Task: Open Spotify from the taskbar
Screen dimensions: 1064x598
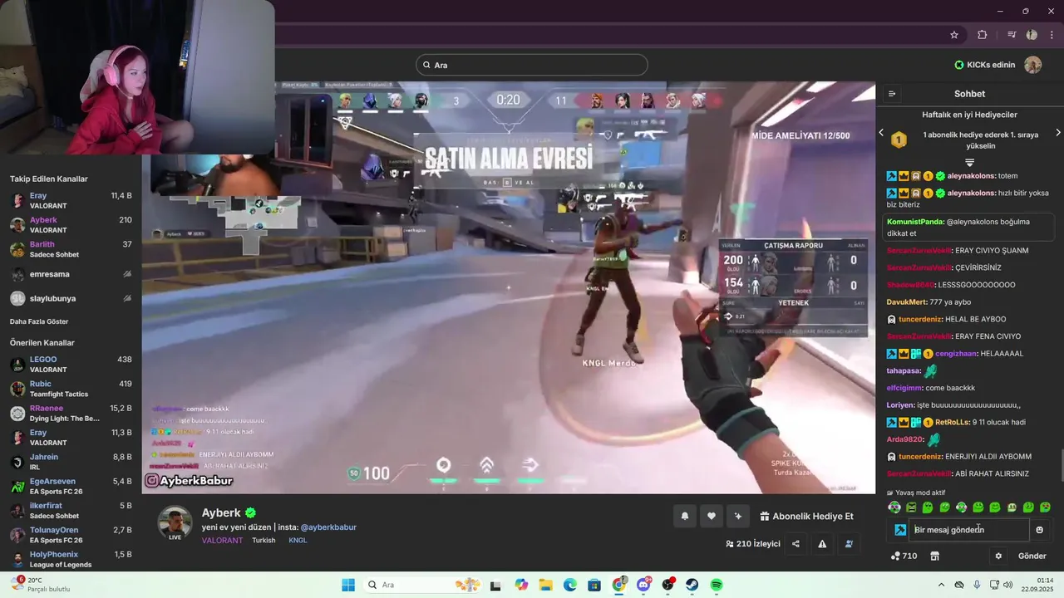Action: 717,585
